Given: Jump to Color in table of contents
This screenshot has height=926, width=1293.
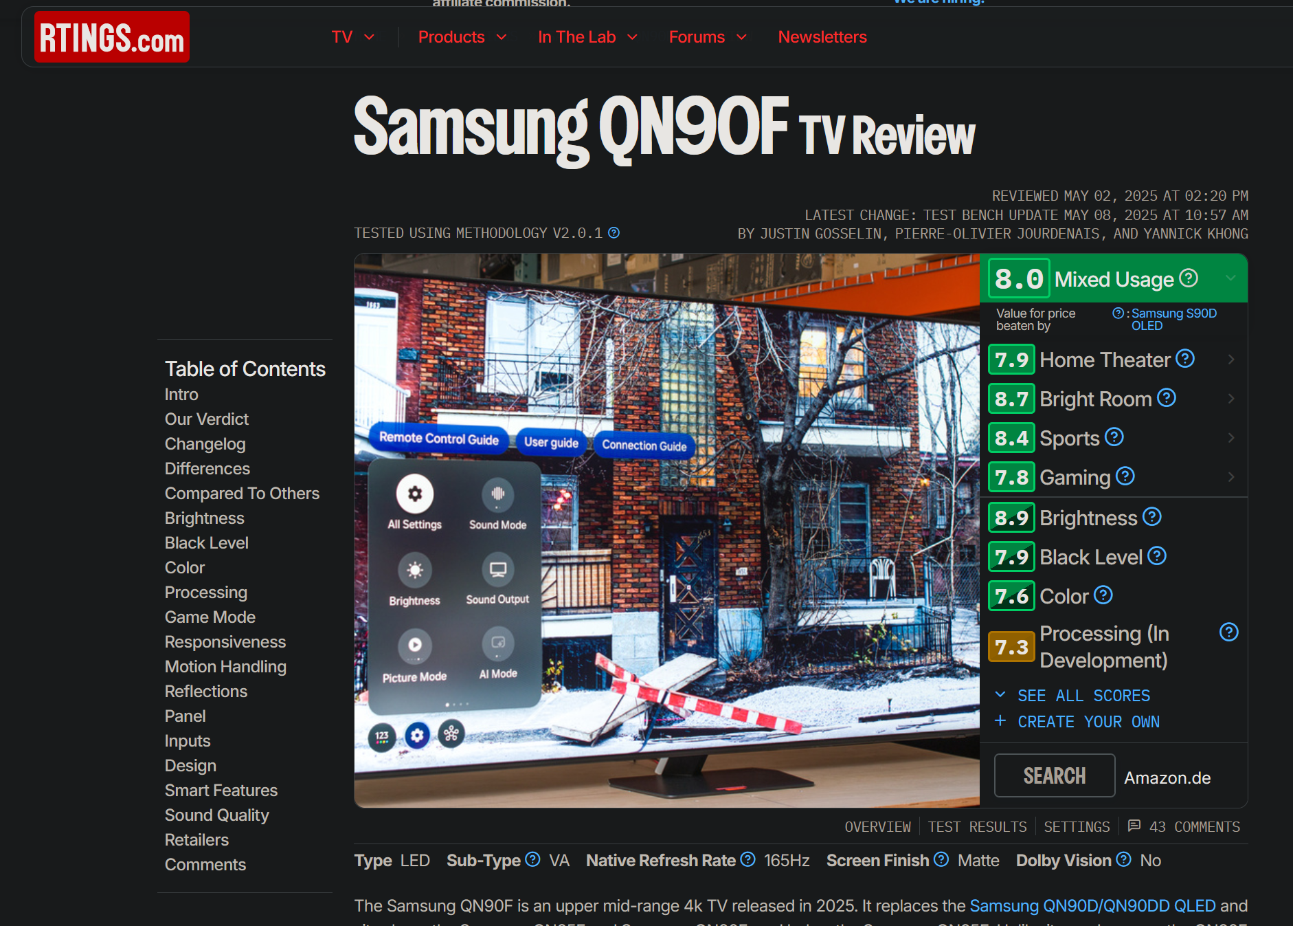Looking at the screenshot, I should point(185,568).
